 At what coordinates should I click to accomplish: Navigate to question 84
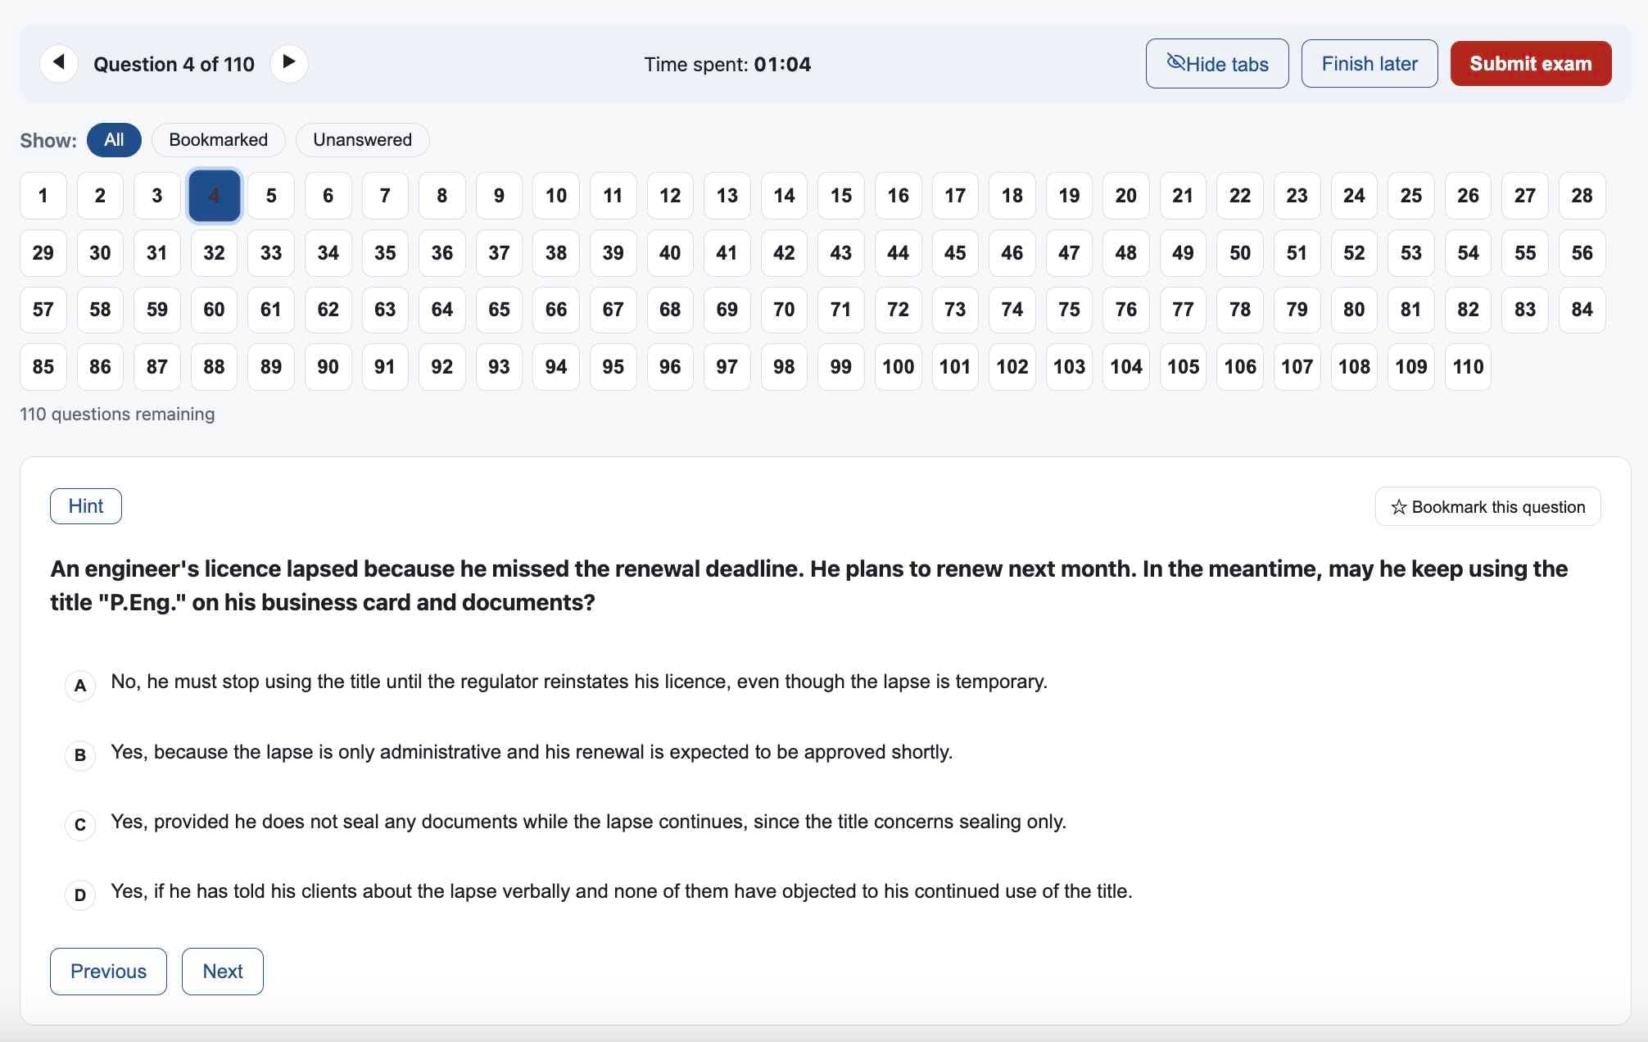(x=1582, y=310)
